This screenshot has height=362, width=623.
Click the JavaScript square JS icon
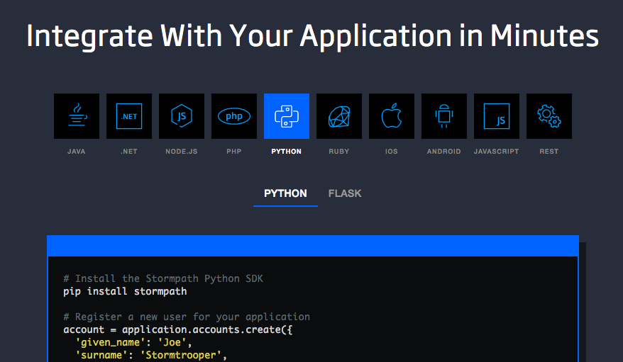tap(497, 116)
